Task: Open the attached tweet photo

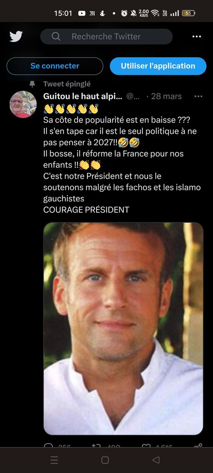Action: pos(123,328)
